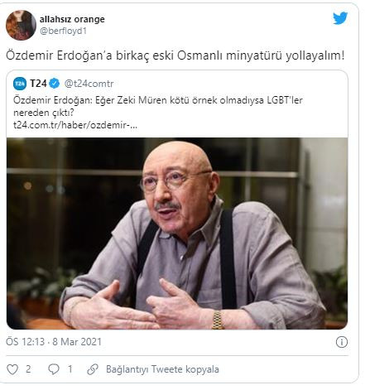
Task: Click the main tweet text about Osmanlı minyatürü
Action: coord(175,55)
